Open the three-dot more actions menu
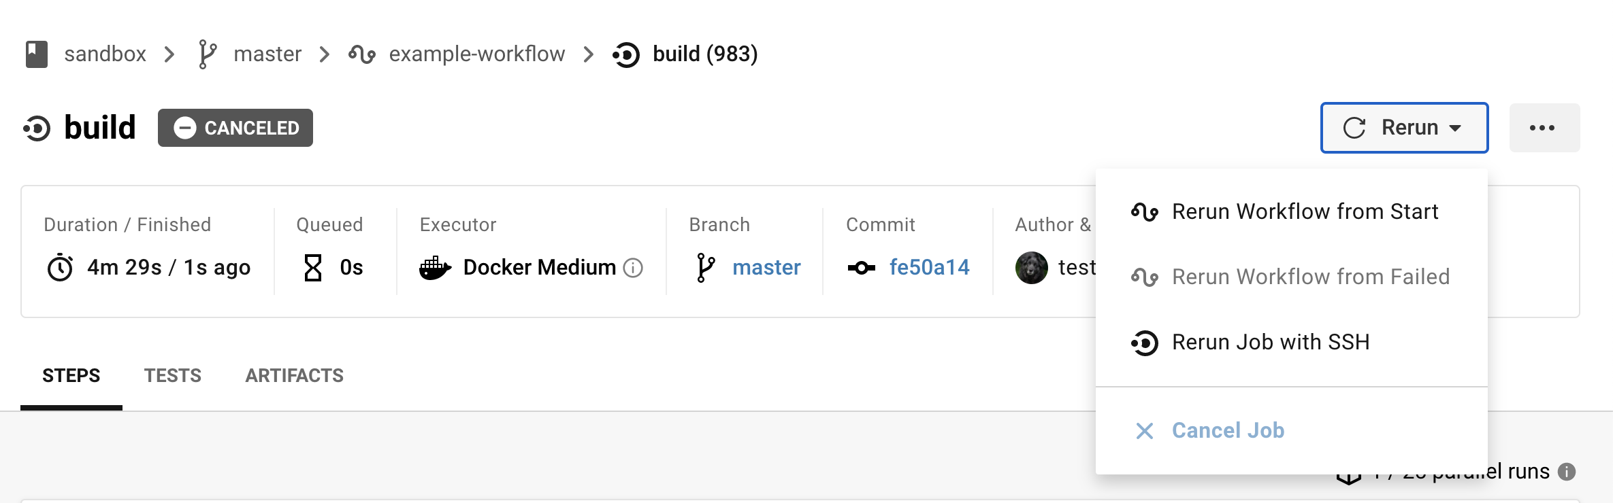Screen dimensions: 1613x503 pos(1544,128)
